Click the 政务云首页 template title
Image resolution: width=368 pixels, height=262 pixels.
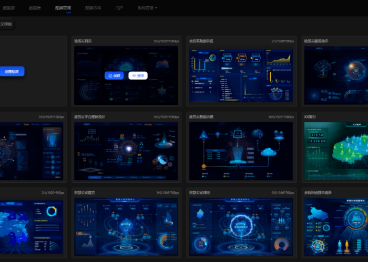pos(83,41)
